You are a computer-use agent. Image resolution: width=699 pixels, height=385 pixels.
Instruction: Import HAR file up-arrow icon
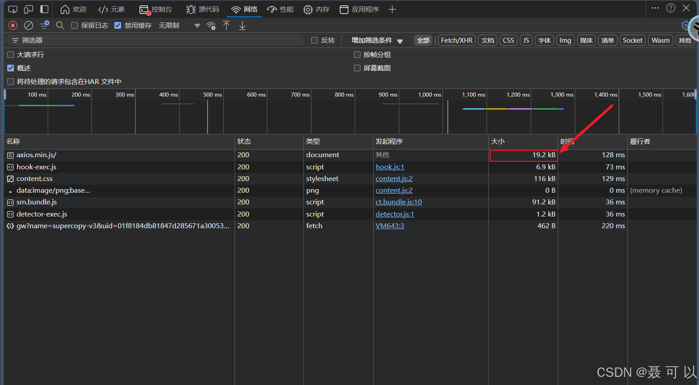click(x=226, y=26)
